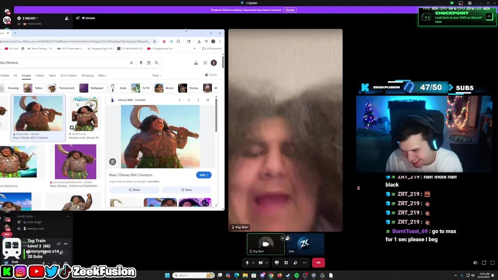Switch to Shopping results tab

pos(87,75)
